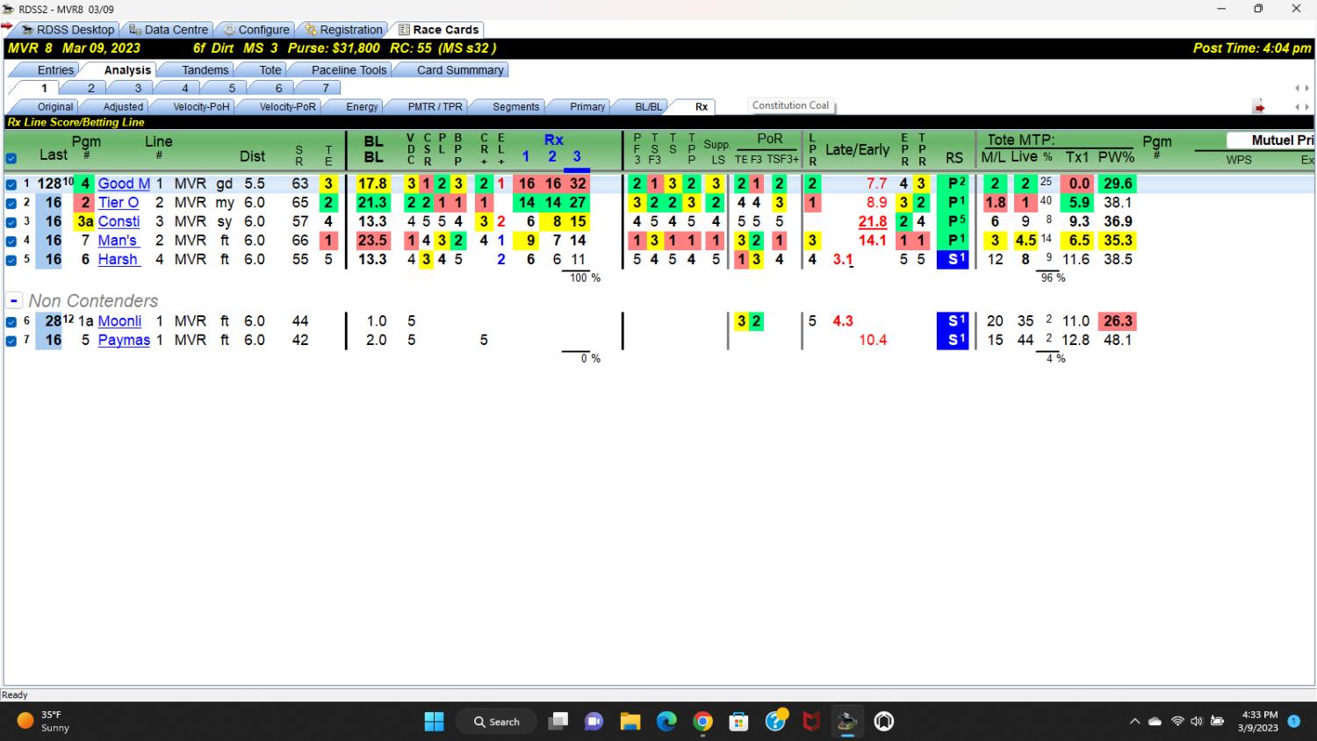Screen dimensions: 1317x741
Task: Open the Tier O horse link
Action: 119,203
